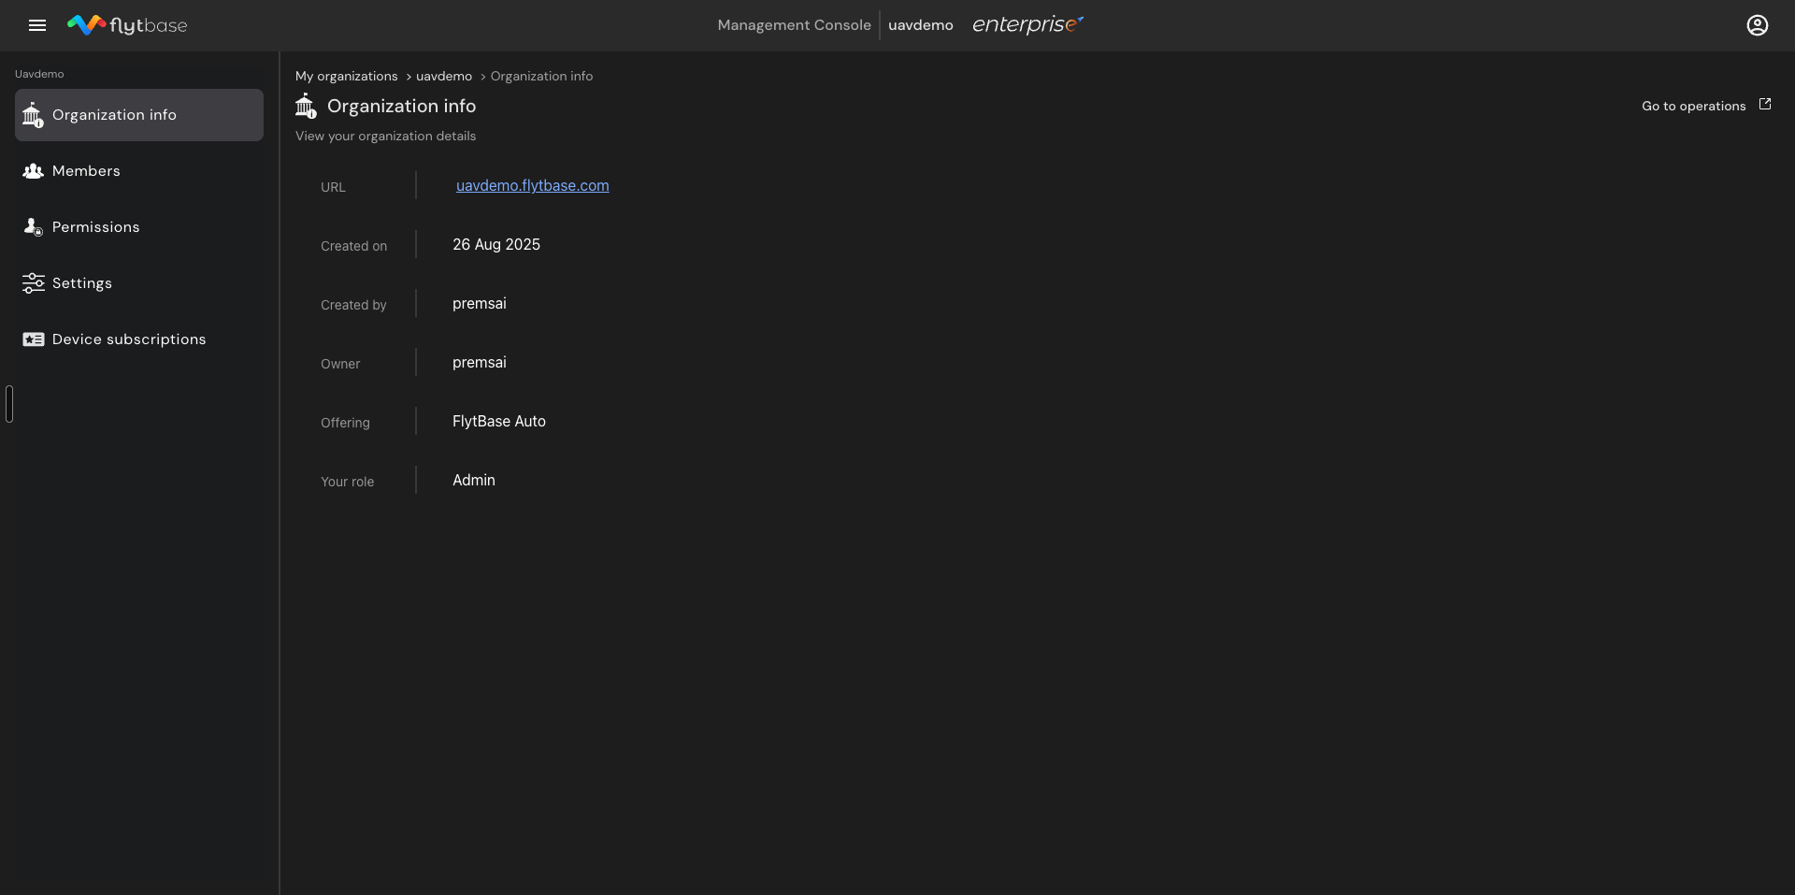The image size is (1795, 895).
Task: Click the sidebar resize handle
Action: (9, 404)
